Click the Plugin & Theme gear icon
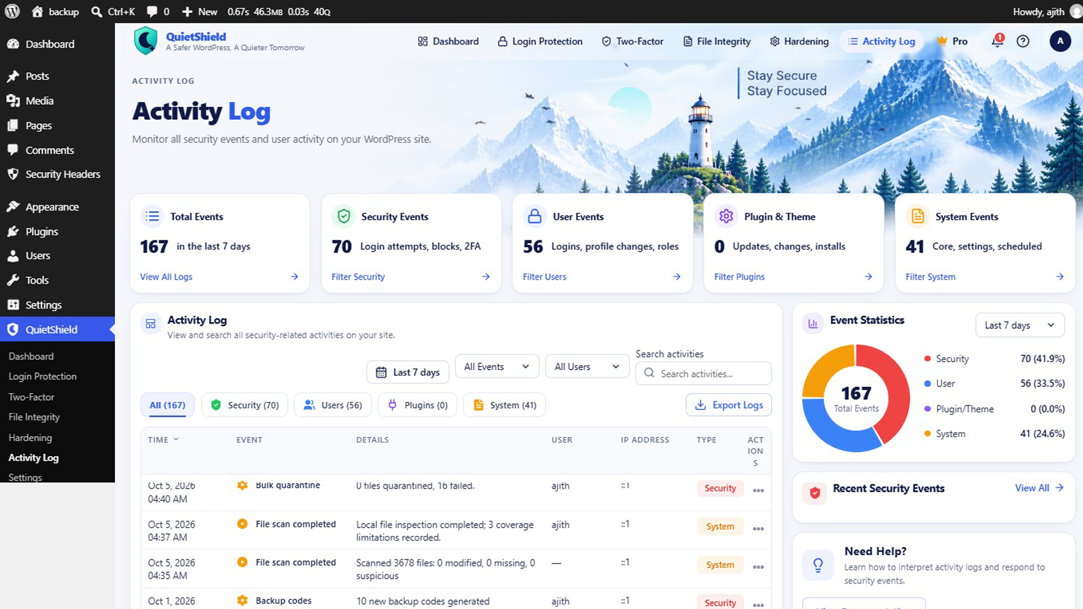Screen dimensions: 1083x609 (726, 217)
